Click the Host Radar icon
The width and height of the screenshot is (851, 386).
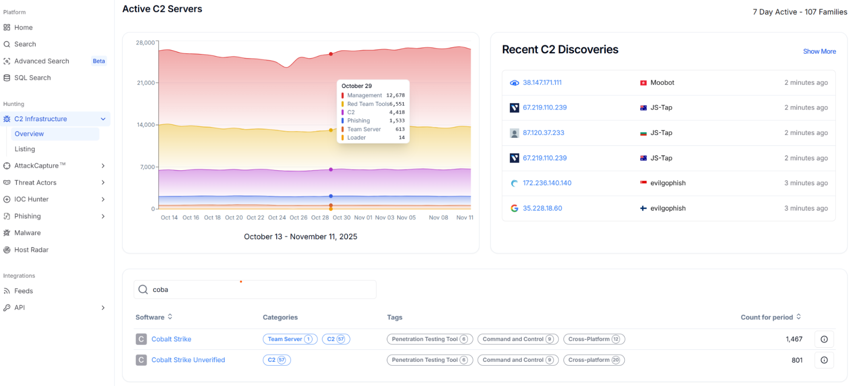pos(7,250)
